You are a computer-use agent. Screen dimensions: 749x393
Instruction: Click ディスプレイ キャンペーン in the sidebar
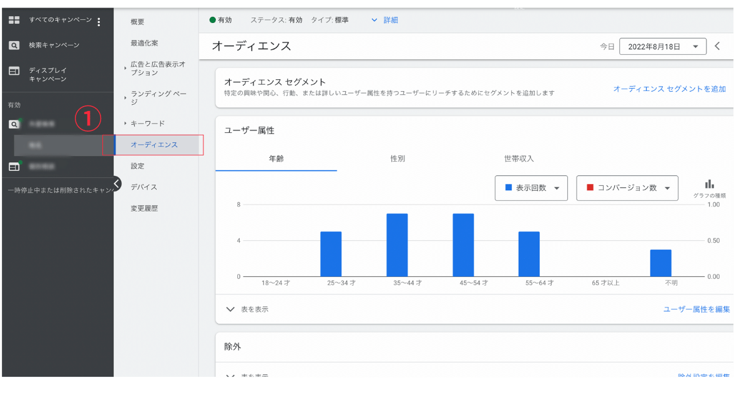click(x=47, y=75)
